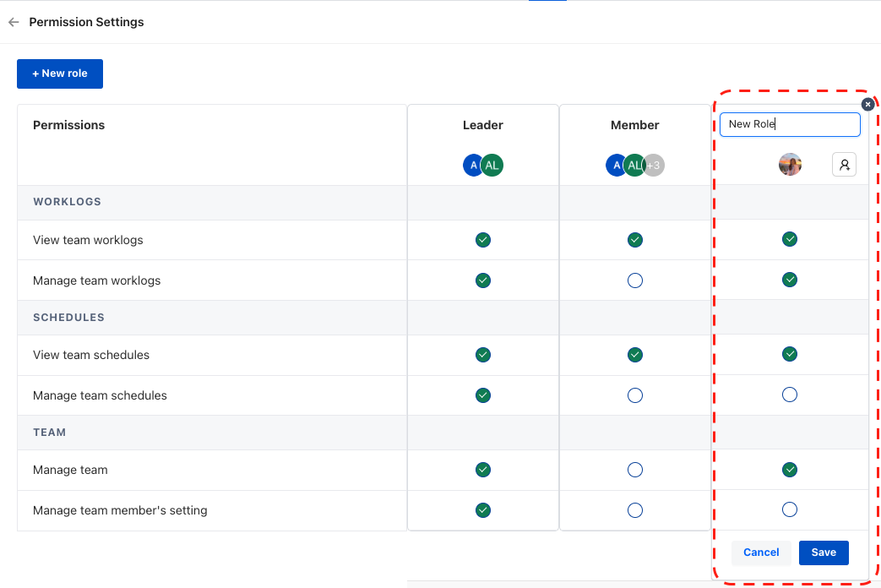Screen dimensions: 881x588
Task: Click the blue A avatar under Leader
Action: tap(472, 166)
